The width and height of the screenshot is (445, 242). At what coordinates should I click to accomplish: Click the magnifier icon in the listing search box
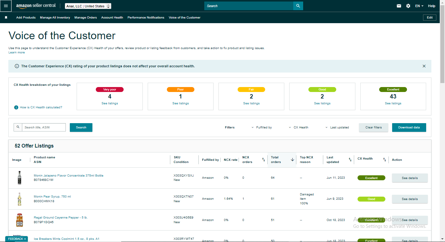18,127
